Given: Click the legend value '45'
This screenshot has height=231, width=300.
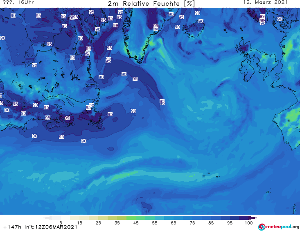Looking at the screenshot, I should pos(136,223).
